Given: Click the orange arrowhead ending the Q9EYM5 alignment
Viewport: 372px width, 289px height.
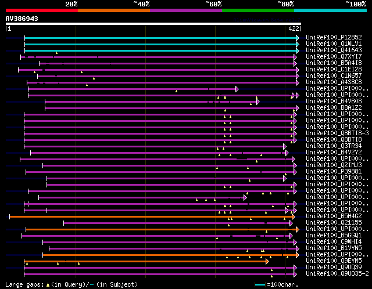Looking at the screenshot, I should click(x=267, y=262).
